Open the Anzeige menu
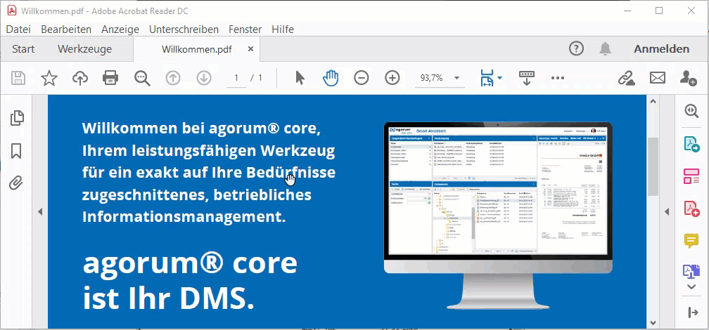This screenshot has height=330, width=709. (120, 29)
